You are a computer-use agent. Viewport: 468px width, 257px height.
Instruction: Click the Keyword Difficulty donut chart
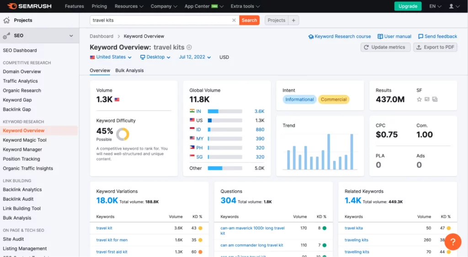coord(122,134)
